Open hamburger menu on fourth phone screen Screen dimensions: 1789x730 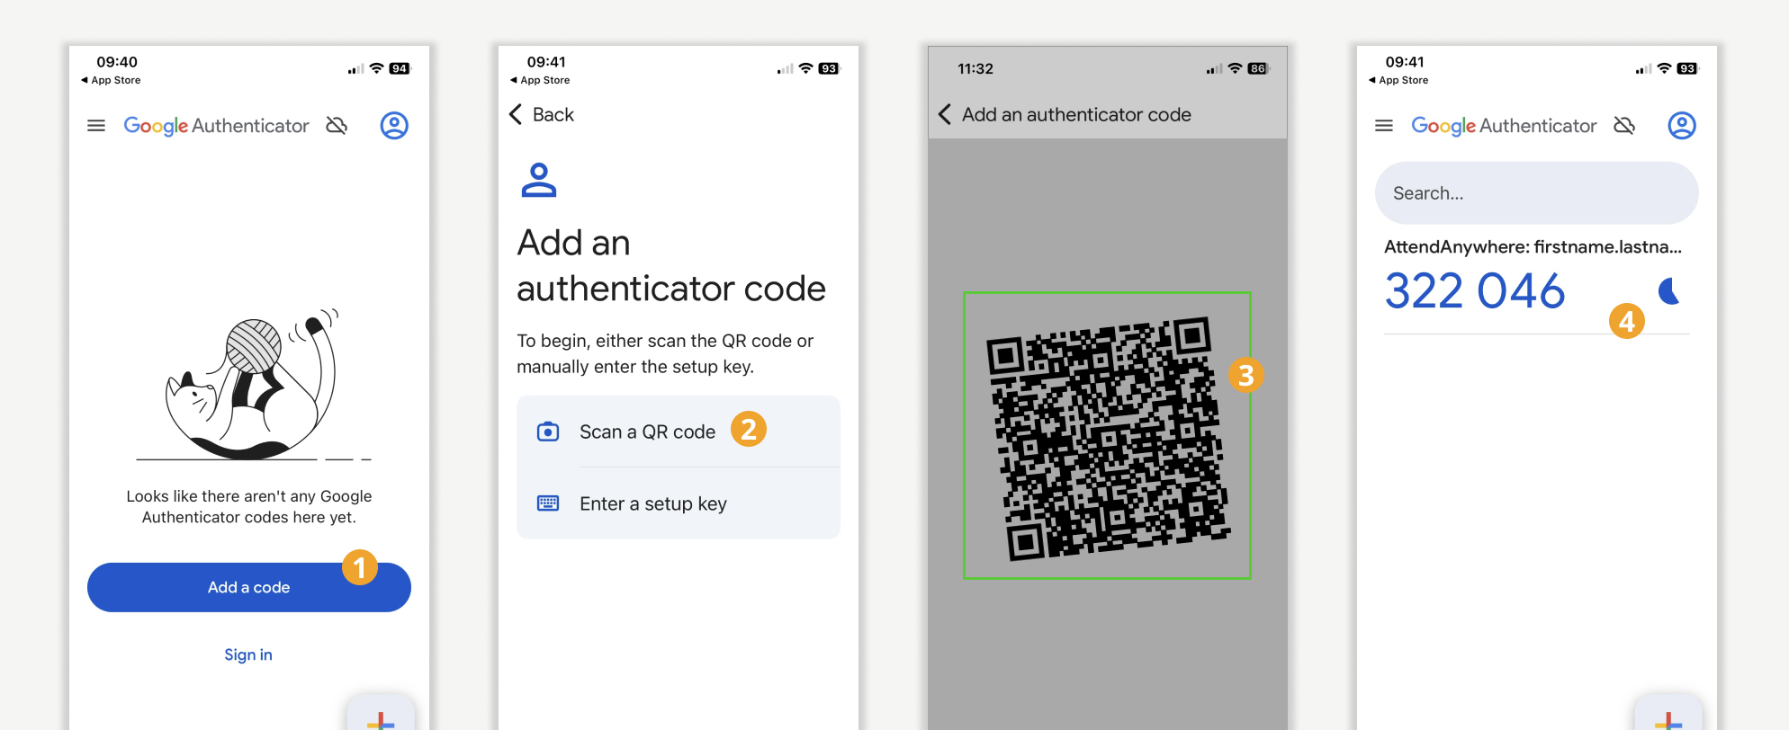click(1384, 126)
